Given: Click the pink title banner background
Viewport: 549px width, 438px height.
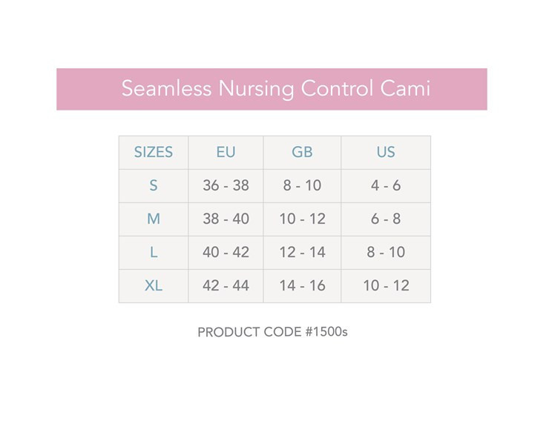Looking at the screenshot, I should coord(82,89).
